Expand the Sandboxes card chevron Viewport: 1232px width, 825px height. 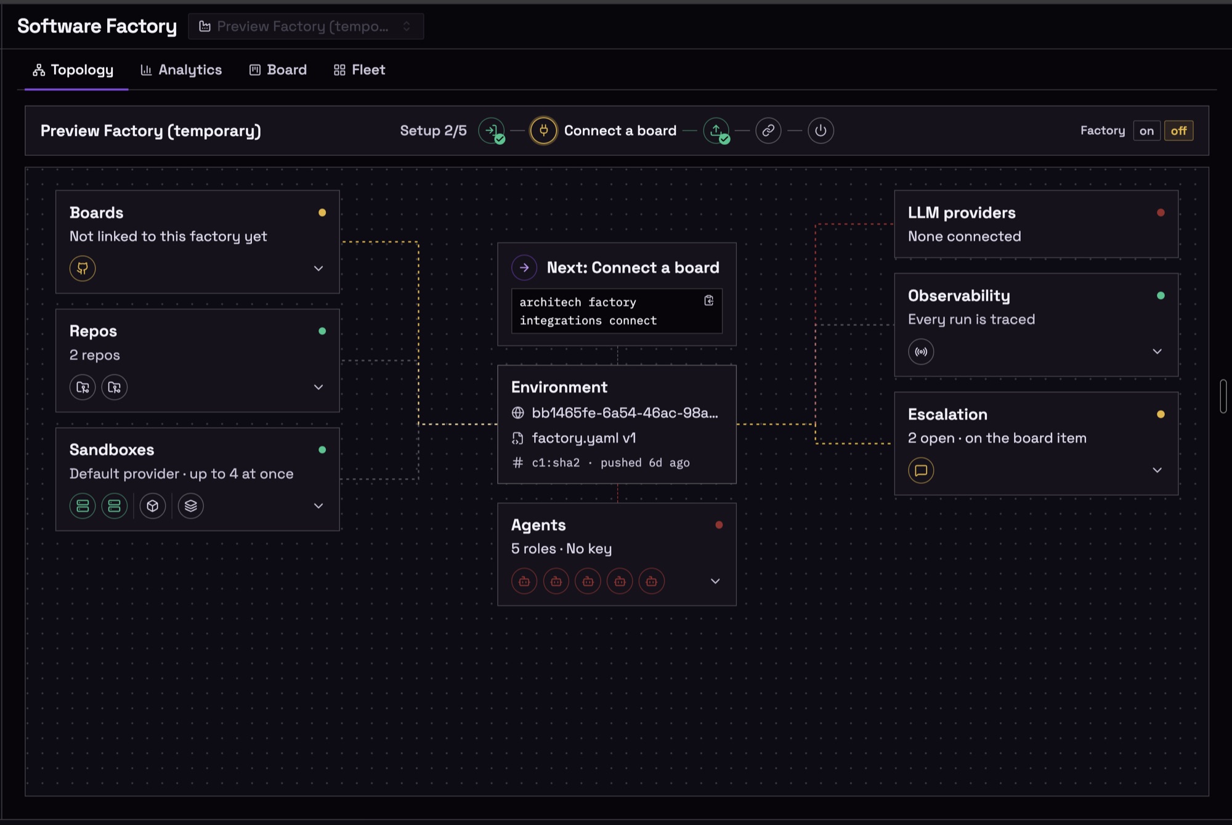(x=318, y=506)
